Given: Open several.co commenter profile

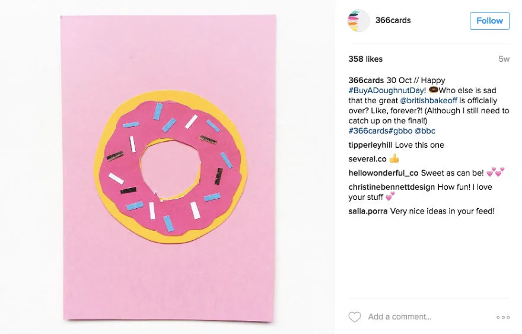Looking at the screenshot, I should 367,159.
